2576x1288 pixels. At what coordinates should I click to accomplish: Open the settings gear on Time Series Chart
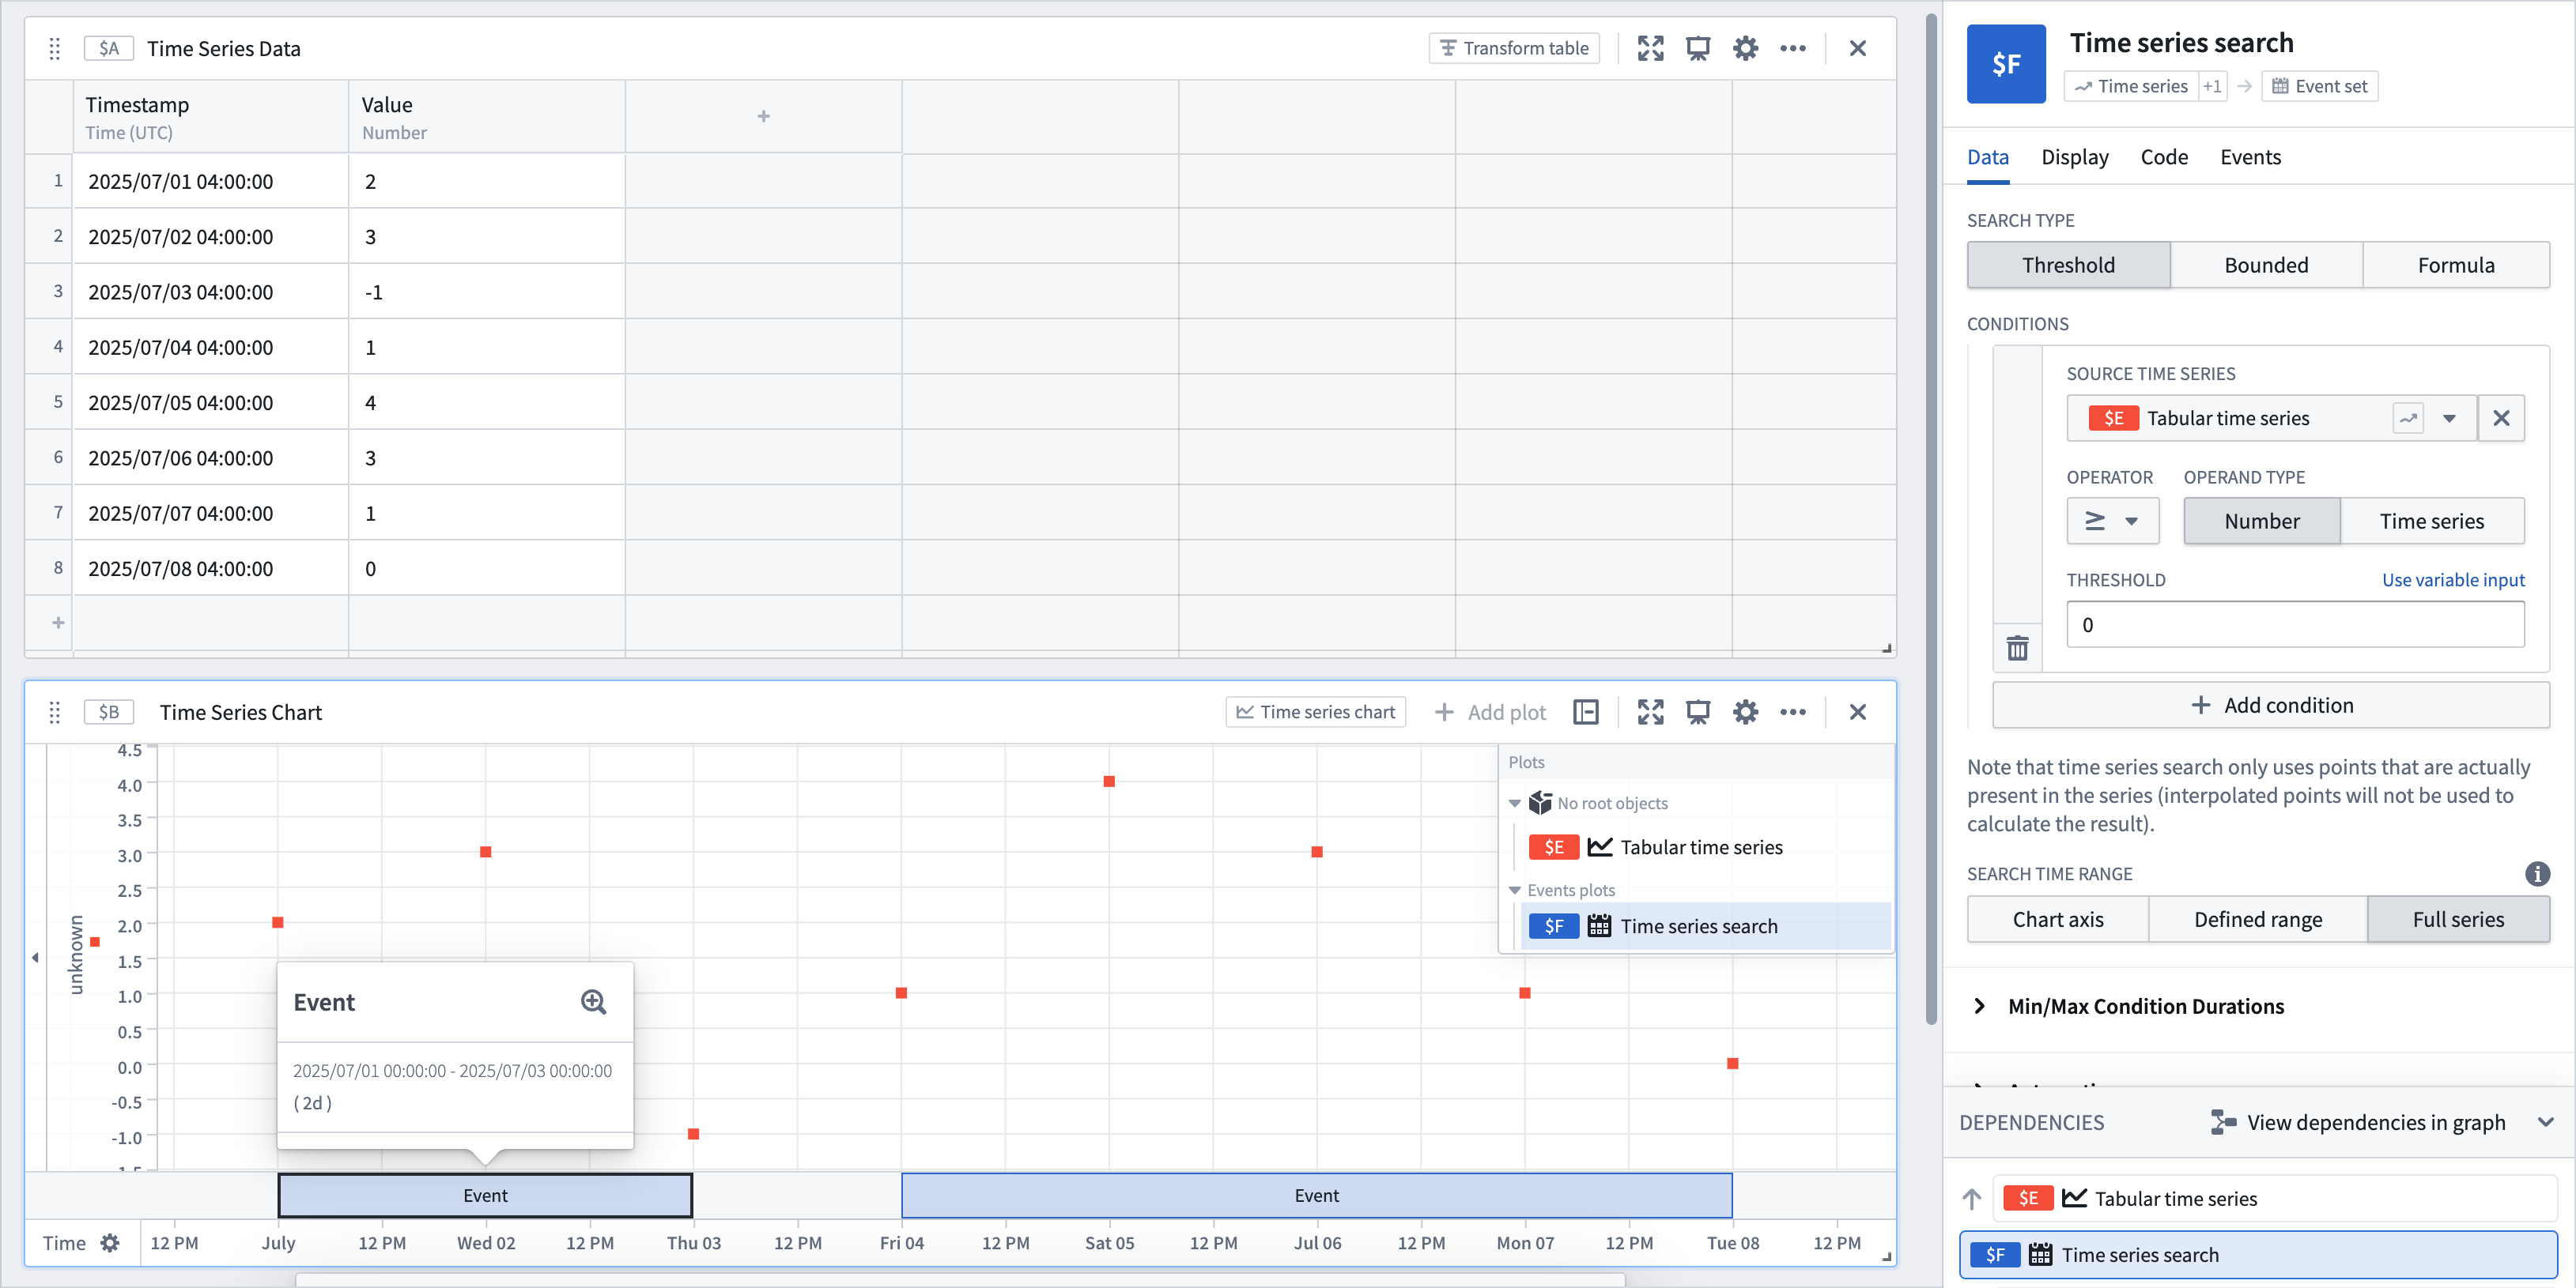click(x=1746, y=713)
